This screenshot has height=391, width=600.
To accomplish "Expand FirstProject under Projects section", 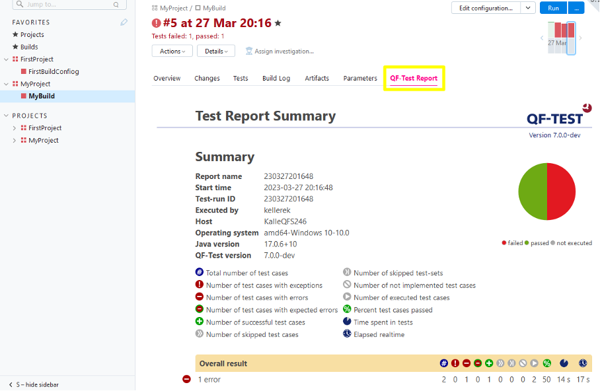I will click(x=15, y=128).
